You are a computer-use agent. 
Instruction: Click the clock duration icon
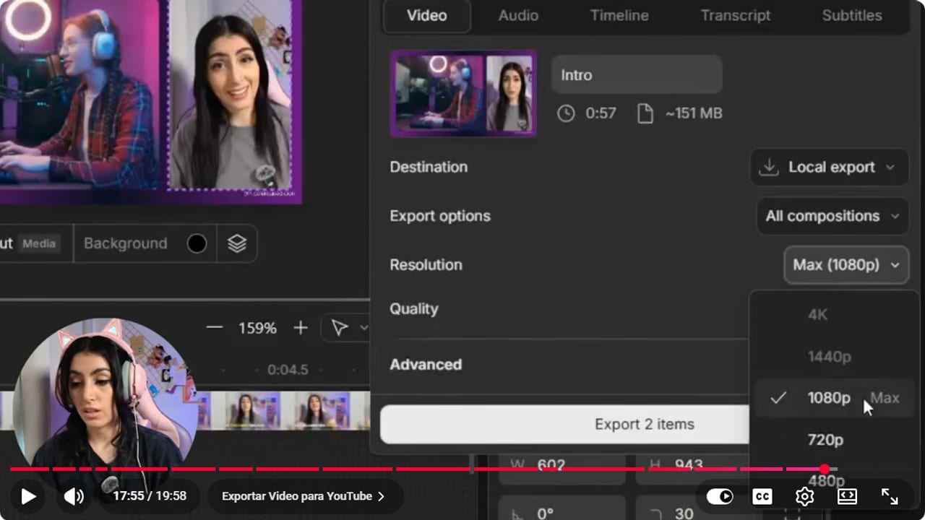pyautogui.click(x=566, y=113)
